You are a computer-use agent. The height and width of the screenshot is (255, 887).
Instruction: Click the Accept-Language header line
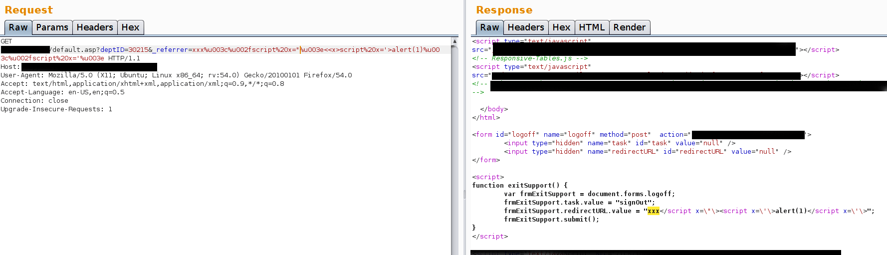click(x=62, y=92)
